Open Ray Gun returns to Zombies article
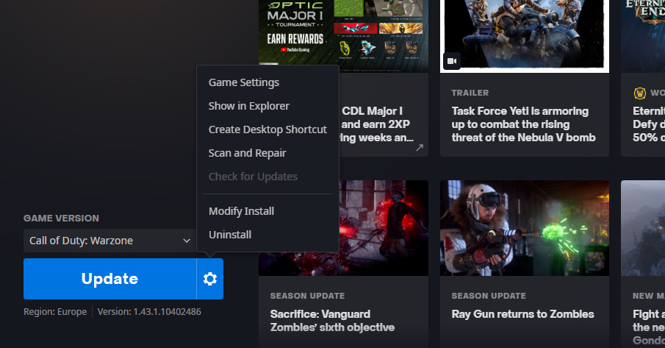Screen dimensions: 665x348 [522, 314]
